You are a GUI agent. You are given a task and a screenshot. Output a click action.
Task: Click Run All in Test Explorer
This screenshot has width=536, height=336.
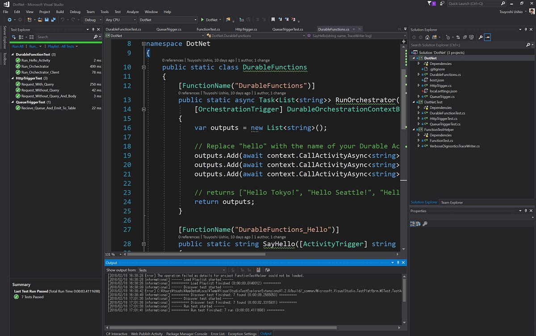17,46
